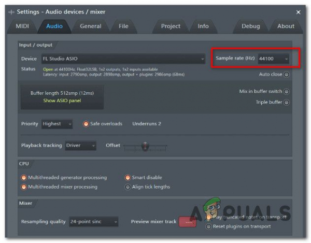Switch to the MIDI tab

click(22, 26)
